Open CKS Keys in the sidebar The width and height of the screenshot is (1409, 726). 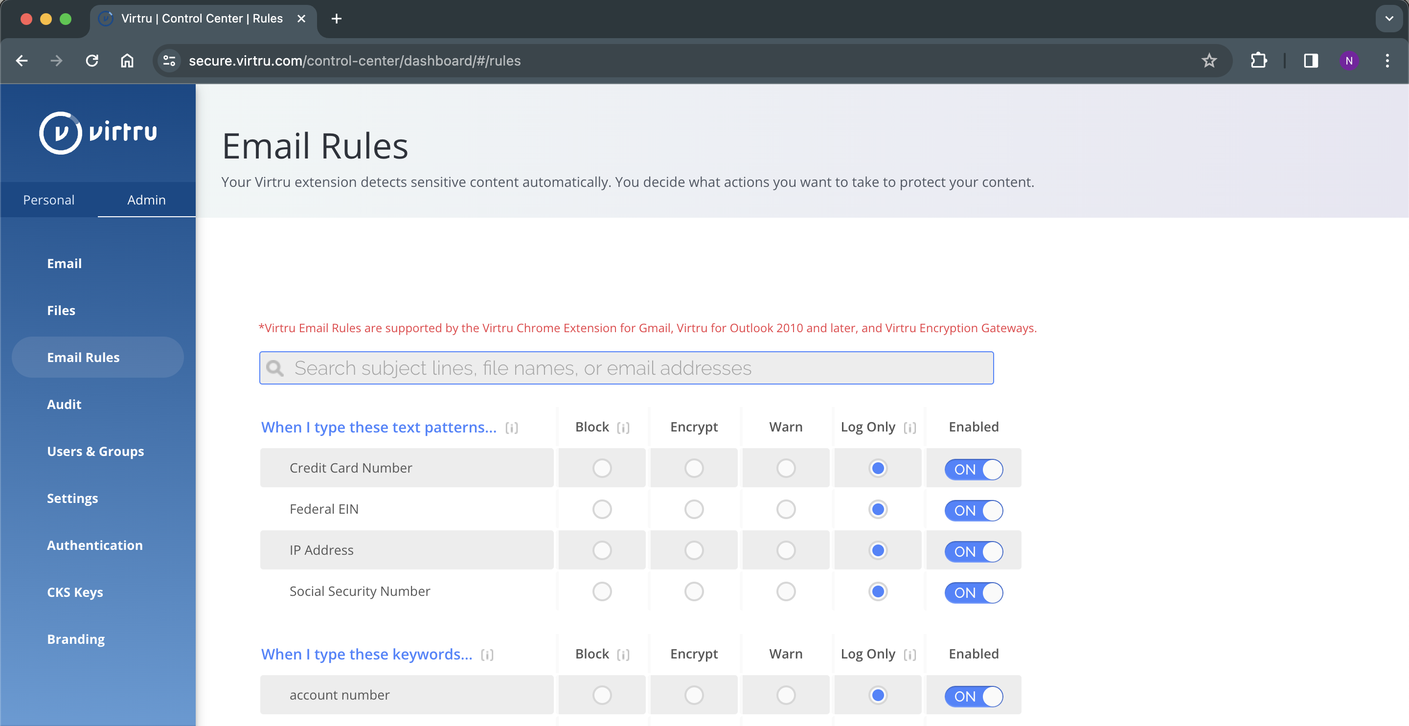coord(75,592)
